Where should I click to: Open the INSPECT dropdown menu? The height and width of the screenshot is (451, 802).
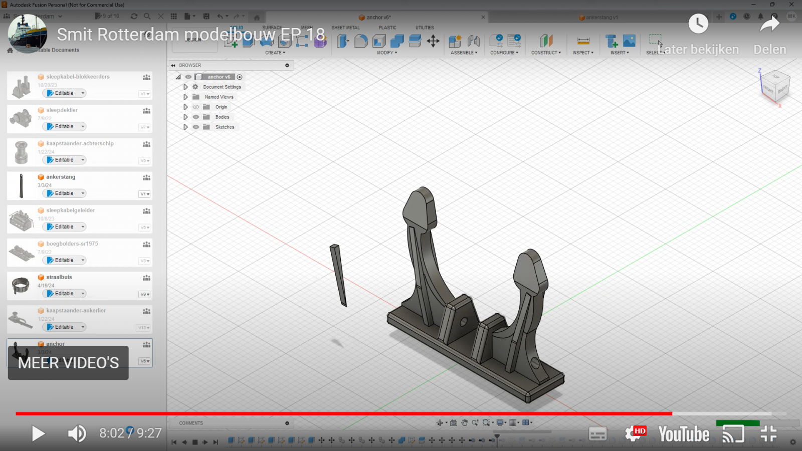pos(583,53)
